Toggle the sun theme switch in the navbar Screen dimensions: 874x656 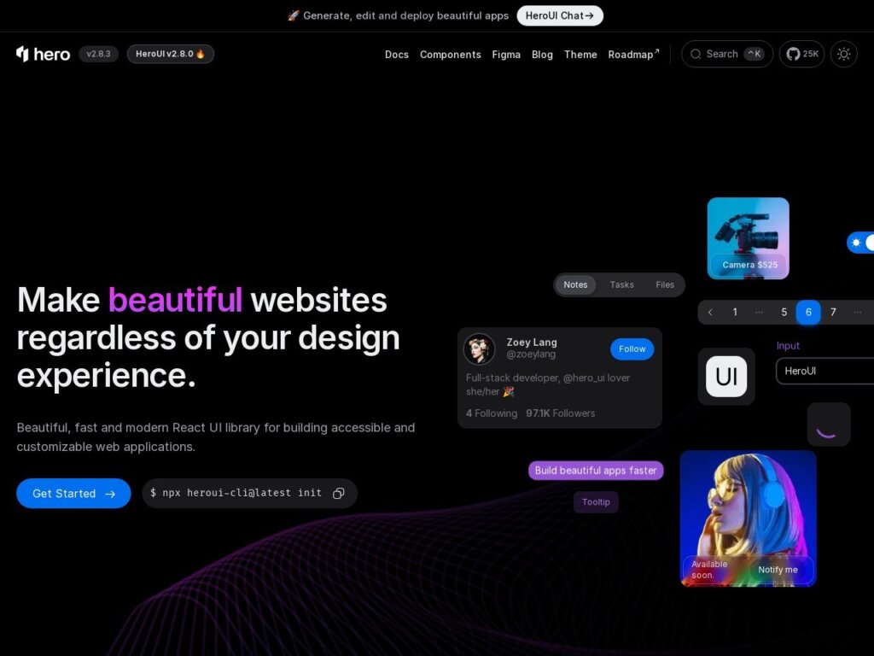(x=844, y=54)
